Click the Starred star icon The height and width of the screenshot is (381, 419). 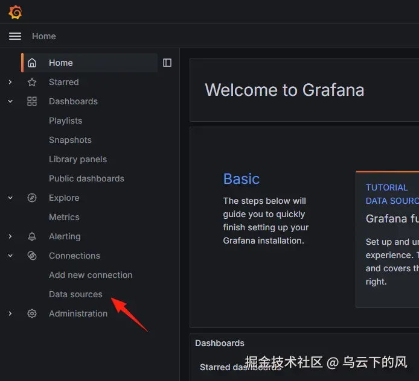(x=32, y=82)
